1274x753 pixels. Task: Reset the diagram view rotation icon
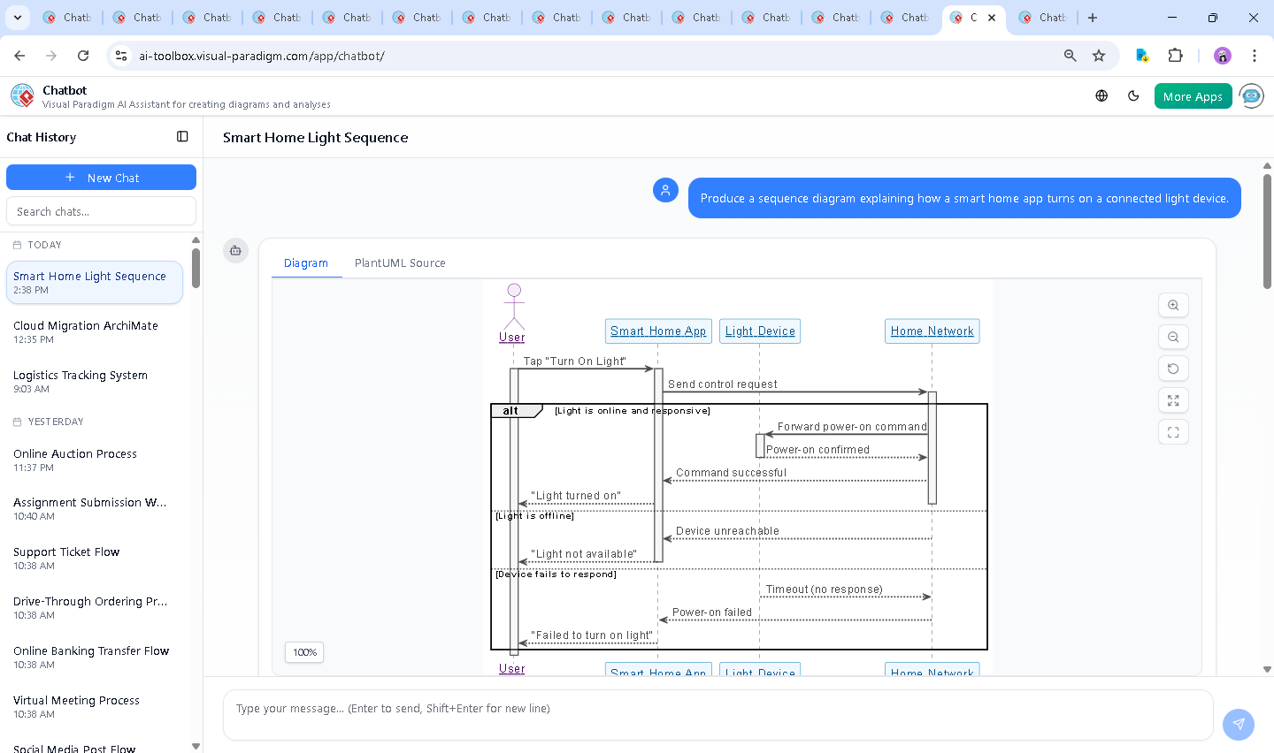click(1173, 369)
